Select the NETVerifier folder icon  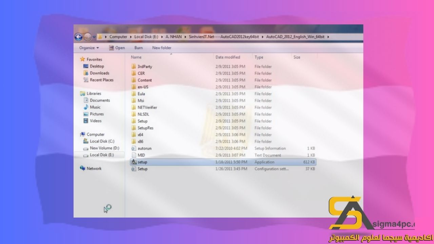click(134, 107)
